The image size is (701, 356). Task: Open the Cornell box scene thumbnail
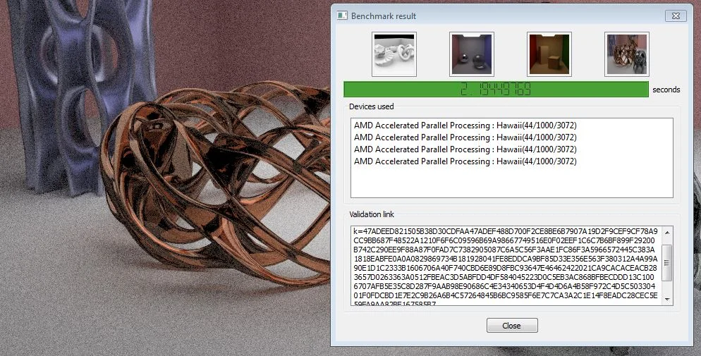[549, 54]
